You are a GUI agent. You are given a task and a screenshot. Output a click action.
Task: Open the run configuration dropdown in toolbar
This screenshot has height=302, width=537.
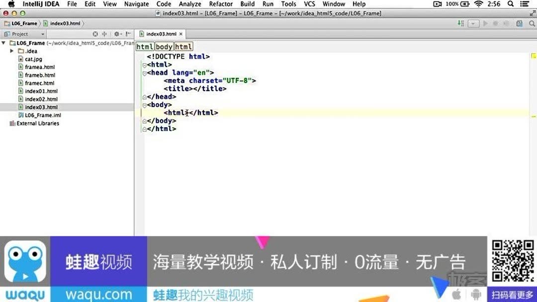pyautogui.click(x=473, y=23)
